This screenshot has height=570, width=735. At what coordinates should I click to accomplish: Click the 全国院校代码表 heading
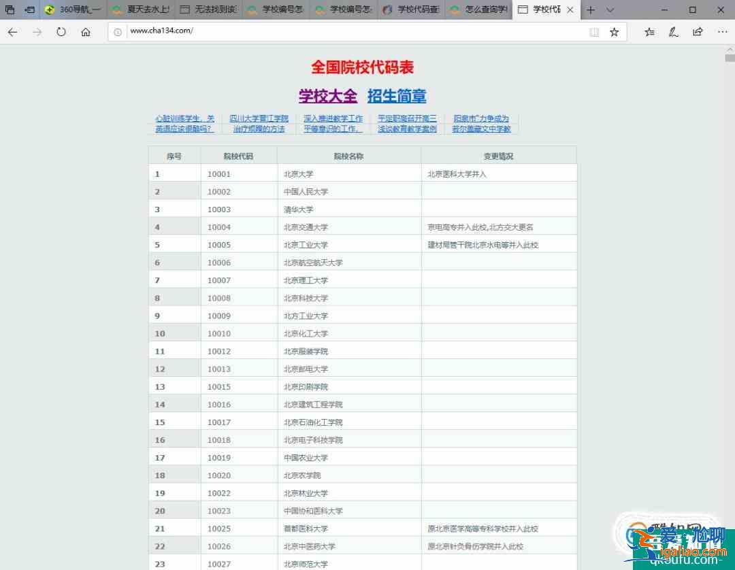point(362,67)
